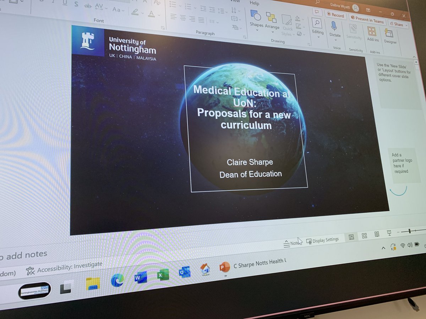Toggle underline formatting

pyautogui.click(x=65, y=3)
